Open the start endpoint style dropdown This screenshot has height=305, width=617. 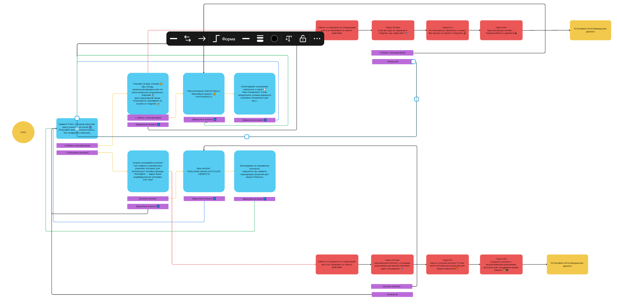point(174,39)
